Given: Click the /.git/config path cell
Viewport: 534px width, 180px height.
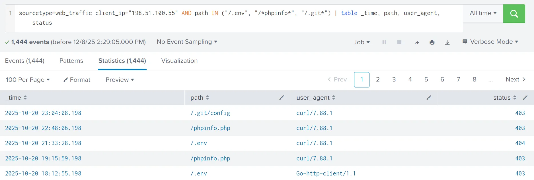Looking at the screenshot, I should (x=210, y=113).
